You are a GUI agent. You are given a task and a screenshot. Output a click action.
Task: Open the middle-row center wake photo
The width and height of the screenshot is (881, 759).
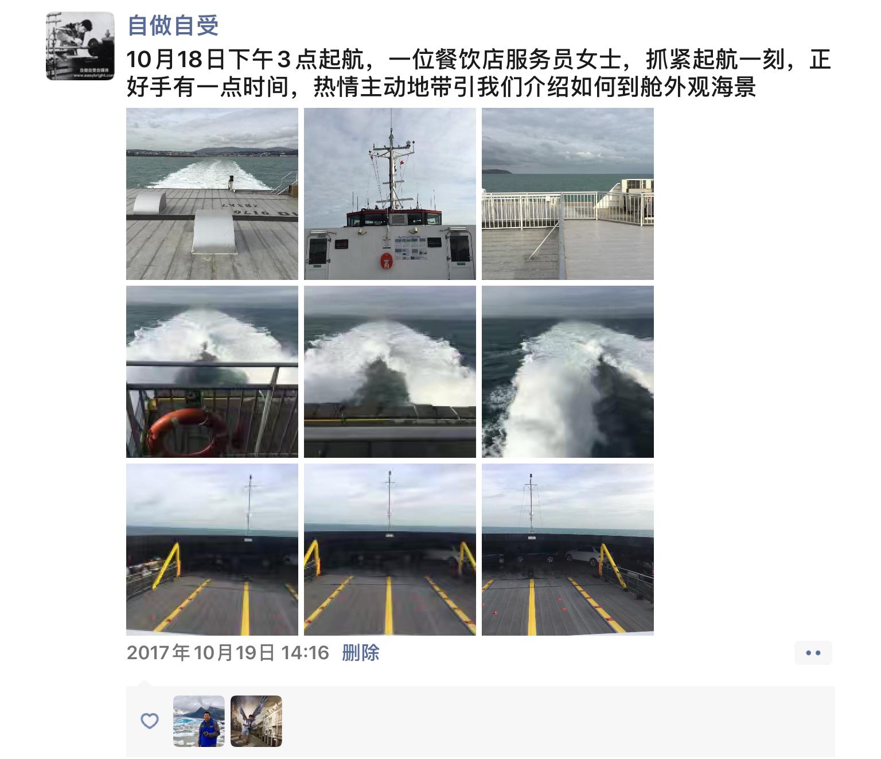tap(390, 372)
